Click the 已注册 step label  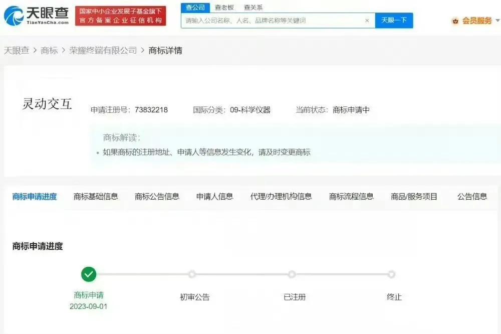(295, 297)
